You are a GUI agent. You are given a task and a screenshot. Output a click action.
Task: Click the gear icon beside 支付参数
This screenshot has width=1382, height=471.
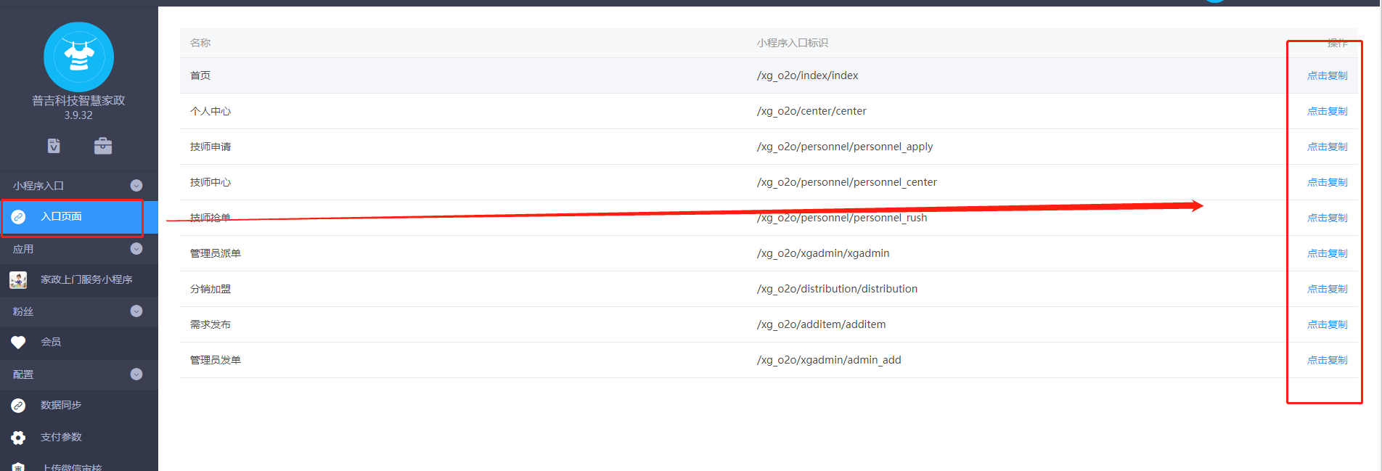[18, 438]
